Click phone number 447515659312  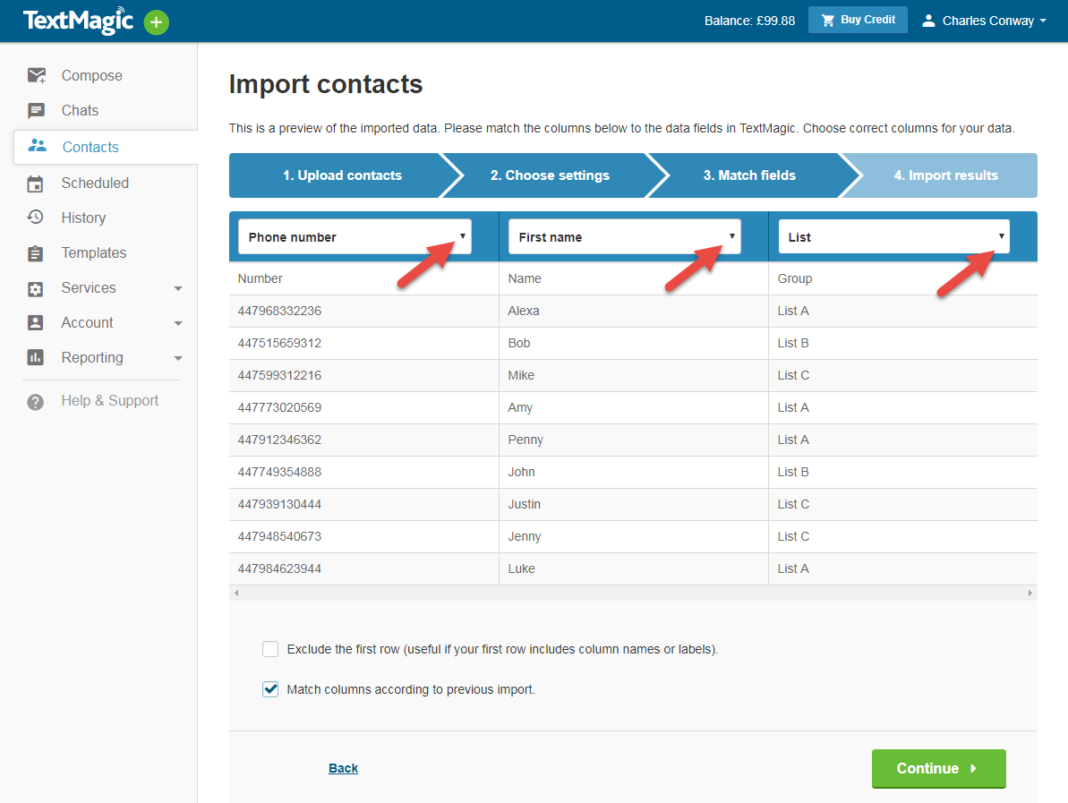point(279,343)
